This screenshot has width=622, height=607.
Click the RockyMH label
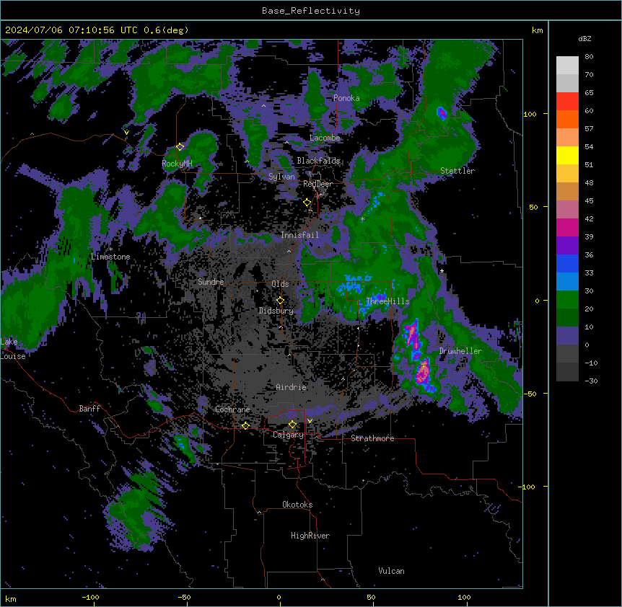point(177,164)
